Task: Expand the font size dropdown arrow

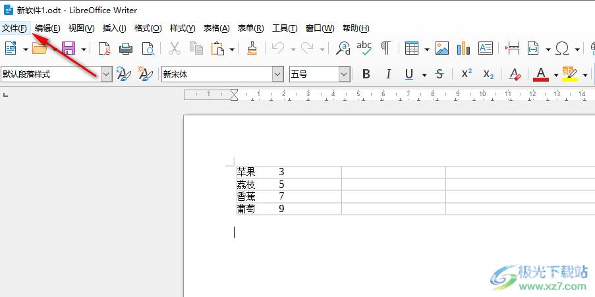Action: coord(344,74)
